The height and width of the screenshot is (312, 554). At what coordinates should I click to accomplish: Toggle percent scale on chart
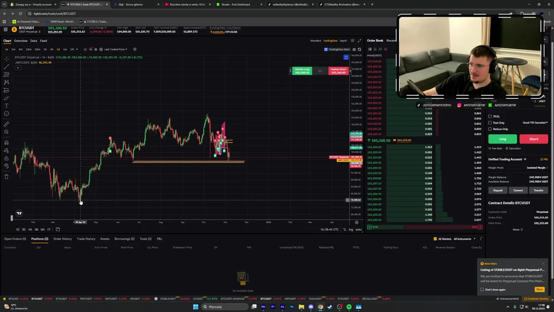coord(345,229)
